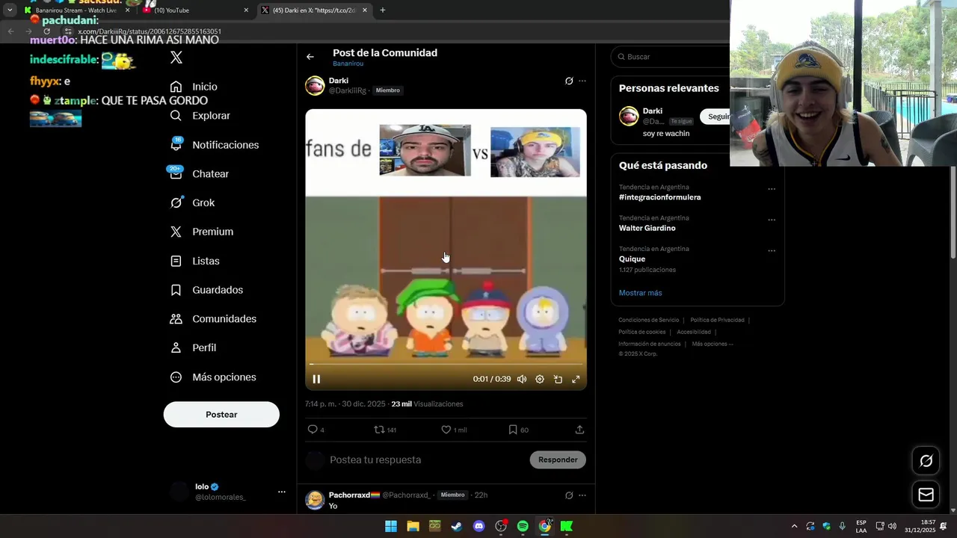Open trend #integracionformulera
The image size is (957, 538).
[660, 197]
